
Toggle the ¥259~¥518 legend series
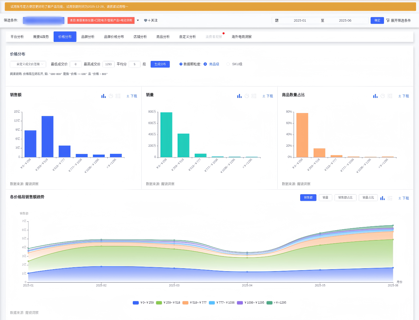pyautogui.click(x=168, y=303)
